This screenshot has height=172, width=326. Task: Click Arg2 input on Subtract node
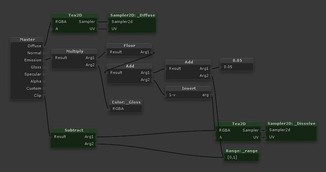[x=89, y=144]
